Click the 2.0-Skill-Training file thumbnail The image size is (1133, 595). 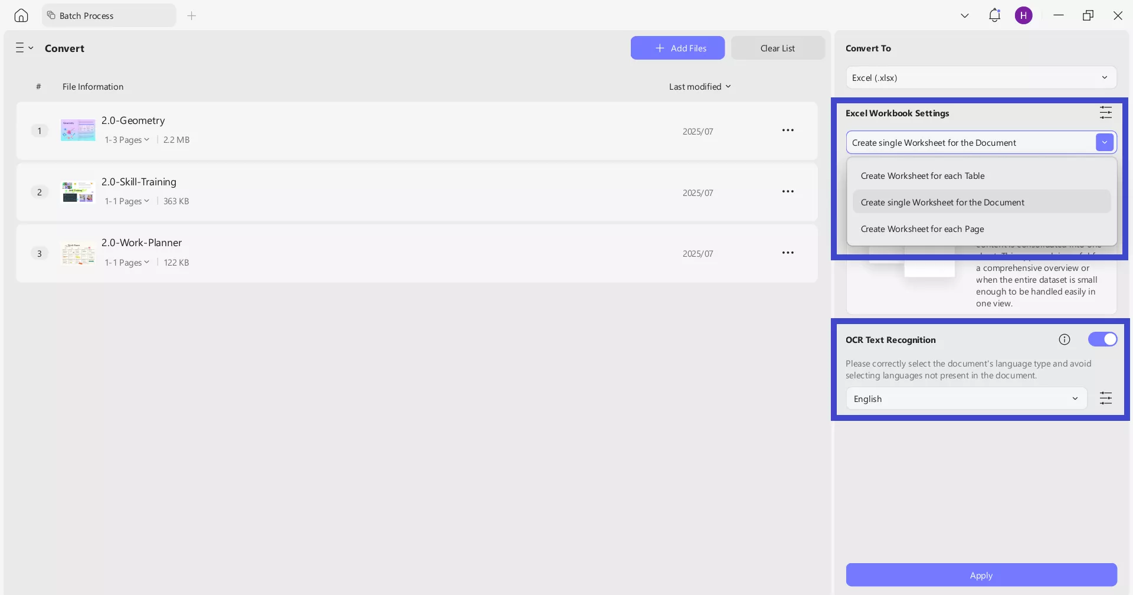coord(78,192)
